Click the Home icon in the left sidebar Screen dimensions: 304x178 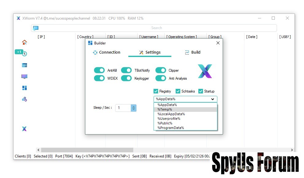click(x=25, y=42)
